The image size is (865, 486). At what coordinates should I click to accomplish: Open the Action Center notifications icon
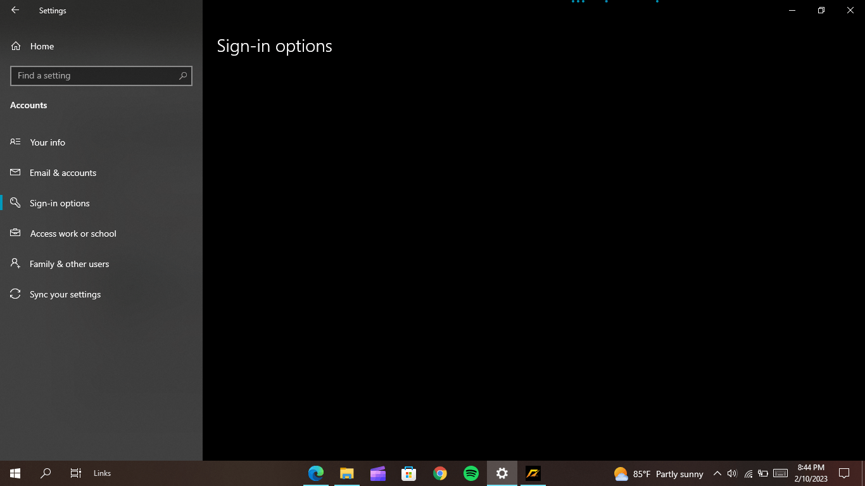click(844, 473)
